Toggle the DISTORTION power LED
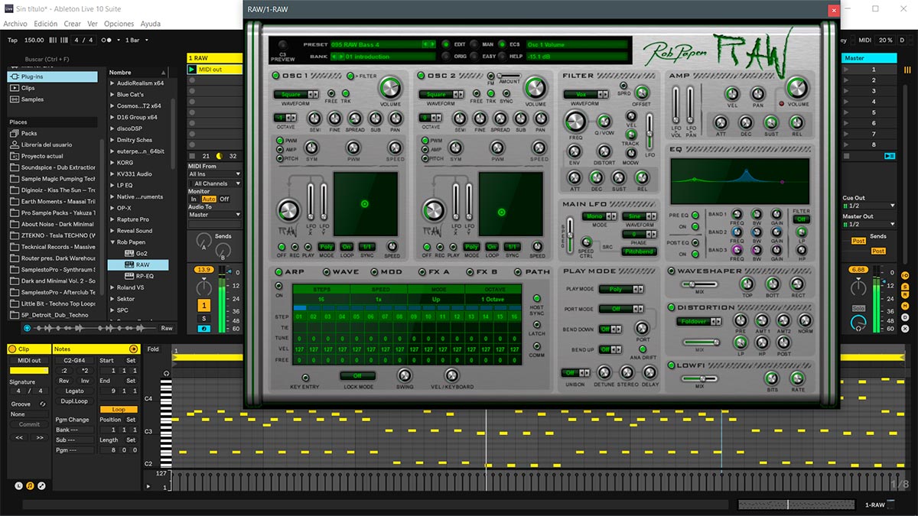Image resolution: width=918 pixels, height=516 pixels. coord(672,308)
